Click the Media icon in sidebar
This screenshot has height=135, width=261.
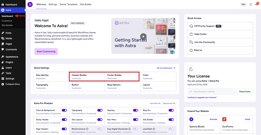click(3, 38)
